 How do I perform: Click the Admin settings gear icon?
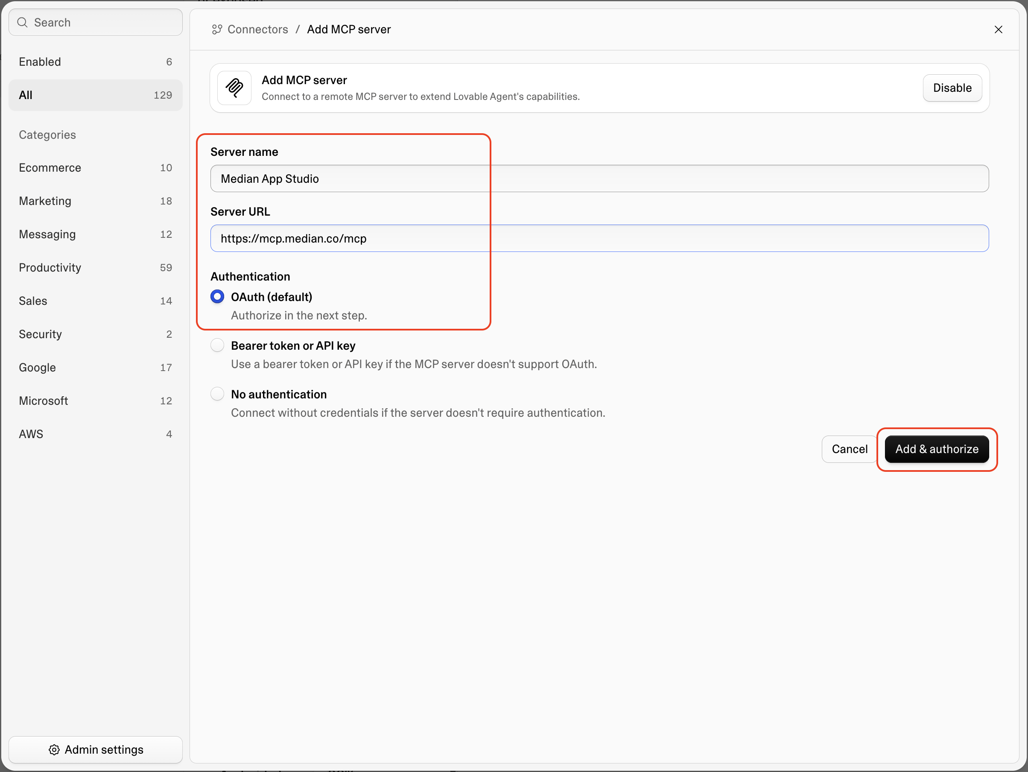[54, 750]
